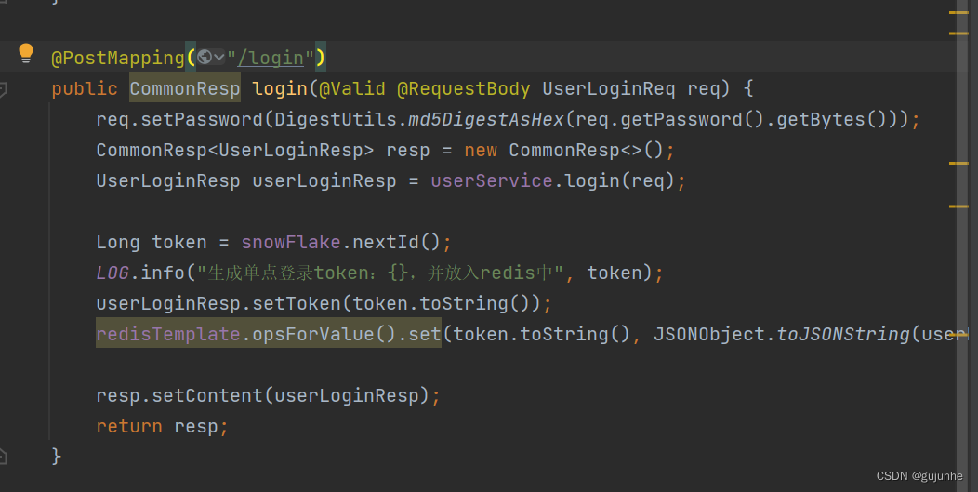
Task: Collapse the login method via gutter fold marker
Action: pos(3,89)
